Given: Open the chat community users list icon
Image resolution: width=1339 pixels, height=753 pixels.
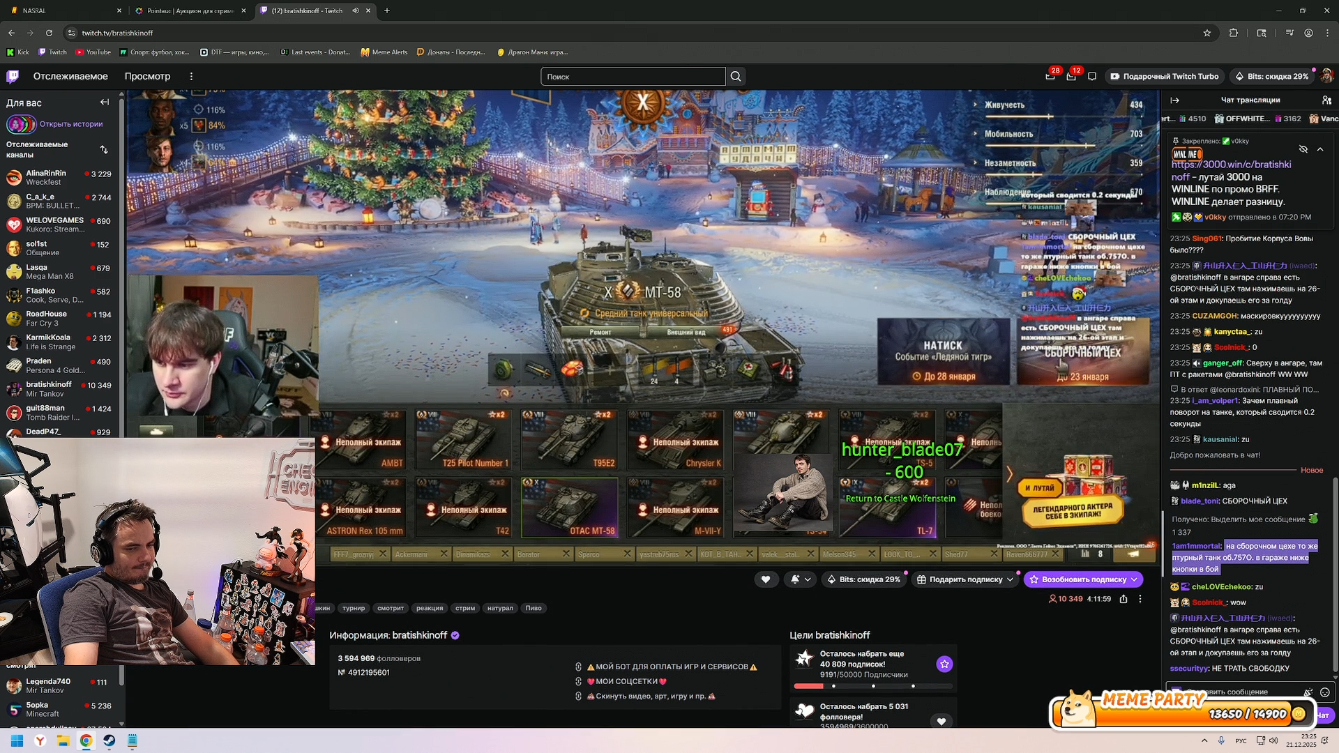Looking at the screenshot, I should point(1326,100).
